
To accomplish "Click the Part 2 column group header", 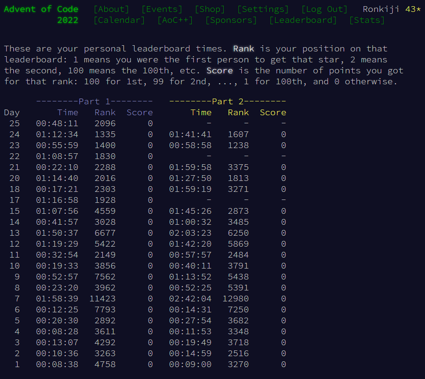I will pos(227,101).
